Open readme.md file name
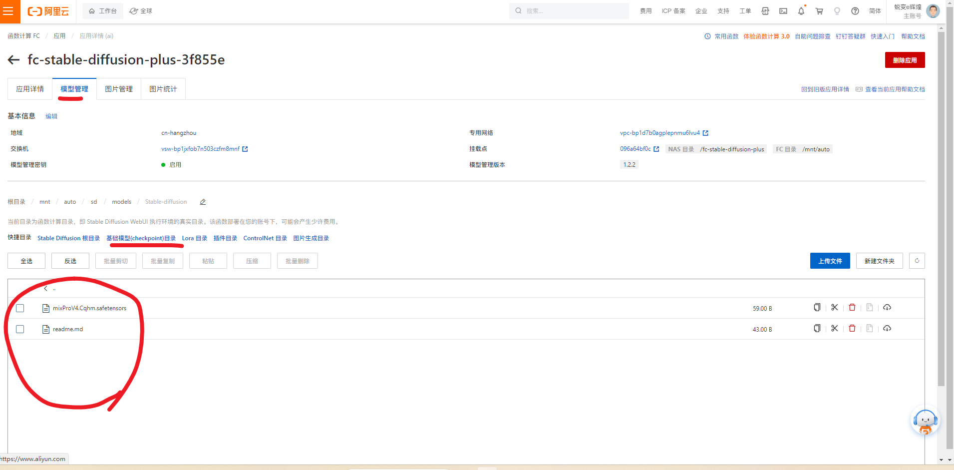Screen dimensions: 954x470 68,329
